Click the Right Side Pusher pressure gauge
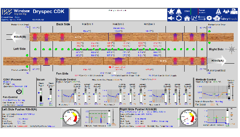This screenshot has width=240, height=137. pos(188,117)
